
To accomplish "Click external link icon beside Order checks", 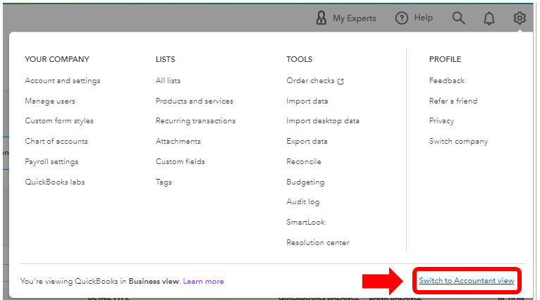I will (x=341, y=81).
